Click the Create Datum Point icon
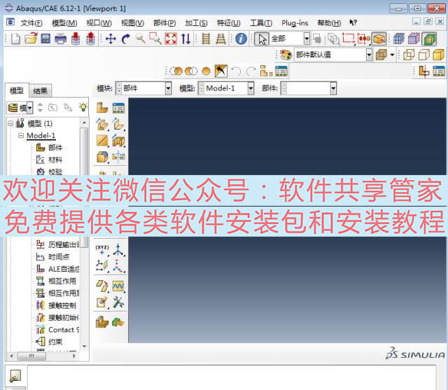 click(101, 250)
